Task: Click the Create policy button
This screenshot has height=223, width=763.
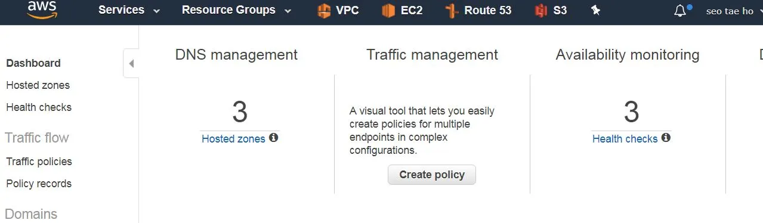Action: [432, 175]
